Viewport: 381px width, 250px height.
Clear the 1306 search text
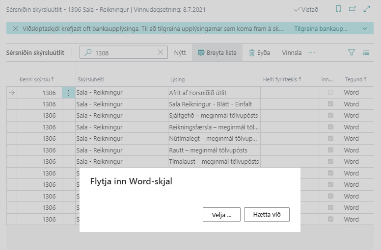click(x=161, y=52)
